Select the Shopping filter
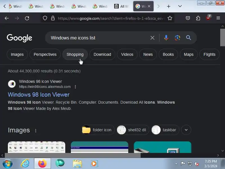Screen dimensions: 225x169 (x=75, y=54)
